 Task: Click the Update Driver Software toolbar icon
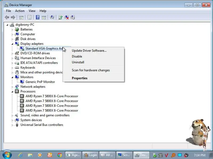pyautogui.click(x=60, y=17)
